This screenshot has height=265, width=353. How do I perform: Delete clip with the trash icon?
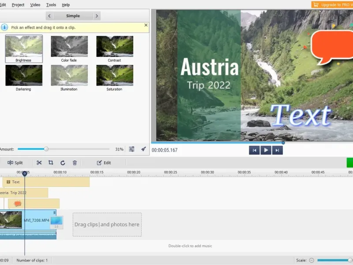coord(75,163)
